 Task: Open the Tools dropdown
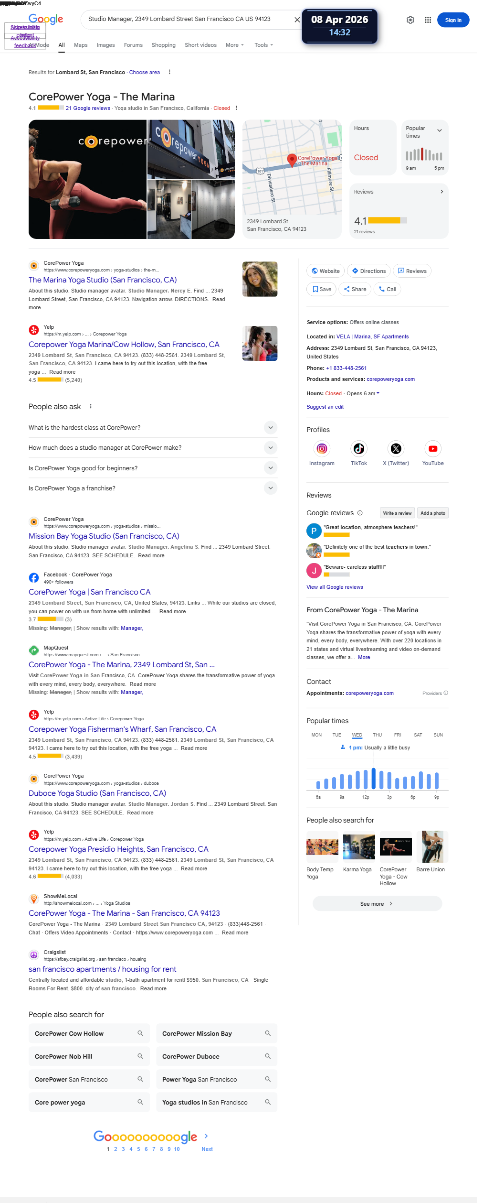pyautogui.click(x=263, y=45)
